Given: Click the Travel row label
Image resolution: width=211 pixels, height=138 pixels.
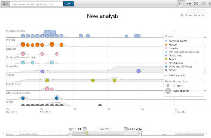Looking at the screenshot, I should click(10, 75).
